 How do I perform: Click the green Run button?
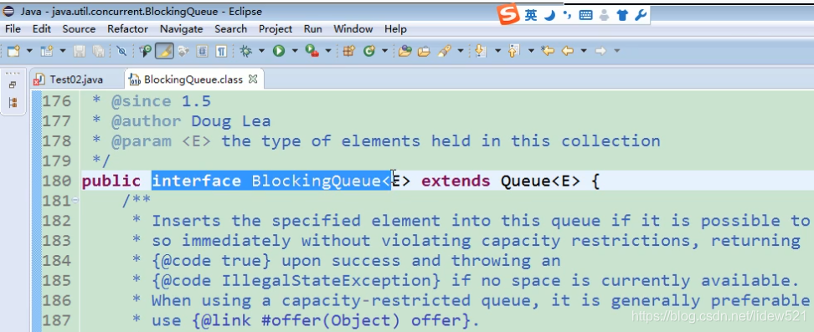[280, 51]
